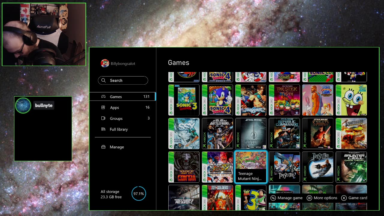The image size is (384, 216).
Task: Select South Park Stick of Truth tile
Action: (x=284, y=100)
